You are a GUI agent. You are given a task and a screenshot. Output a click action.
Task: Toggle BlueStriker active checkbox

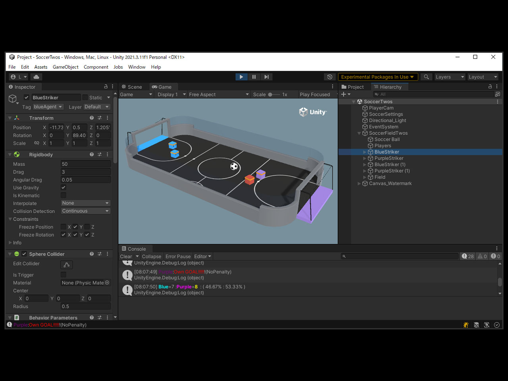[x=27, y=97]
